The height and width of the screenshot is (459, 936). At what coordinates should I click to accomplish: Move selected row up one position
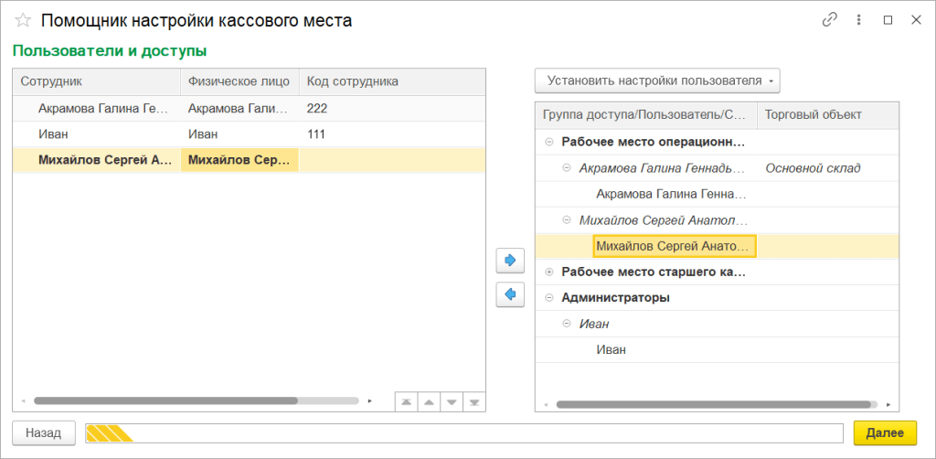(429, 401)
